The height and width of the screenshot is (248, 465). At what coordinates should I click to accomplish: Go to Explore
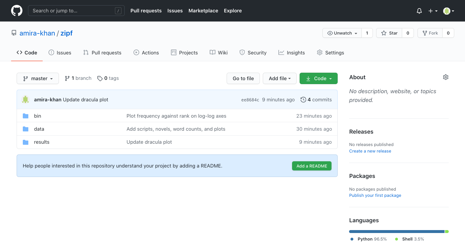(x=233, y=11)
